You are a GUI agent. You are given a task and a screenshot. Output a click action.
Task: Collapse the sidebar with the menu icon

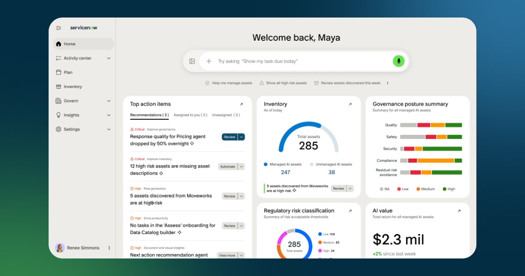pyautogui.click(x=59, y=28)
